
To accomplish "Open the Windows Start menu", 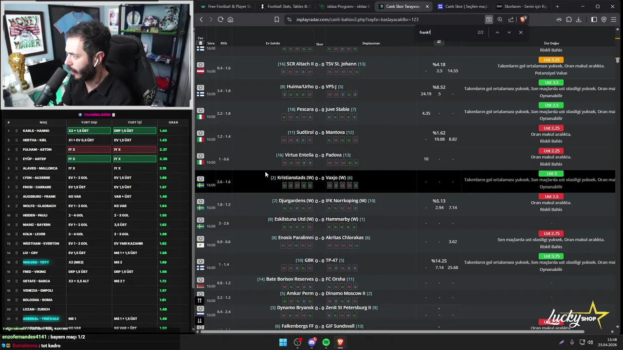I will click(x=283, y=342).
